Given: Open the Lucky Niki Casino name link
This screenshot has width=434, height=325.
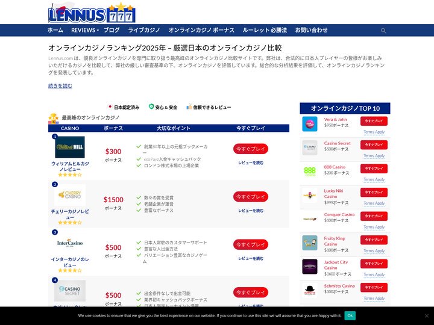Looking at the screenshot, I should 333,194.
